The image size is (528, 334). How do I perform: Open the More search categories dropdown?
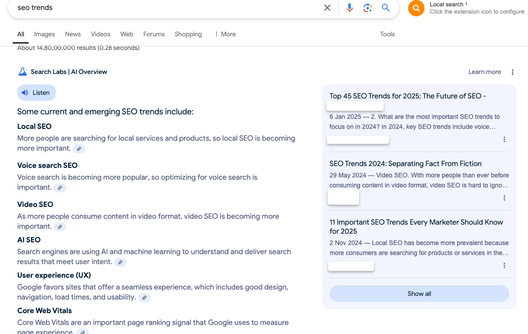225,34
